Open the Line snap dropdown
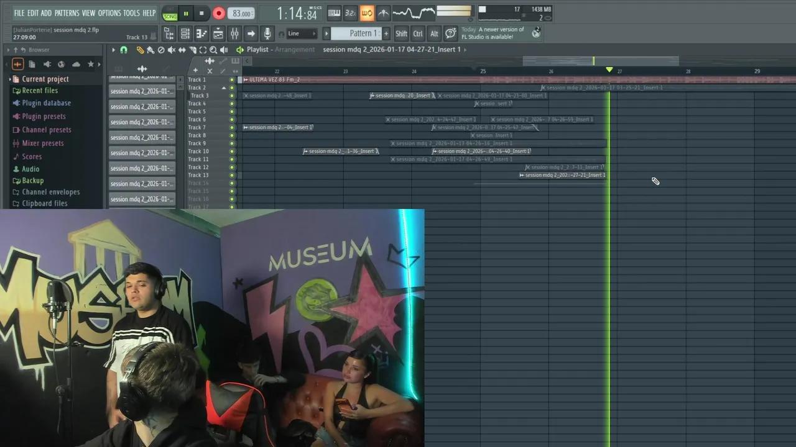796x447 pixels. coord(302,34)
